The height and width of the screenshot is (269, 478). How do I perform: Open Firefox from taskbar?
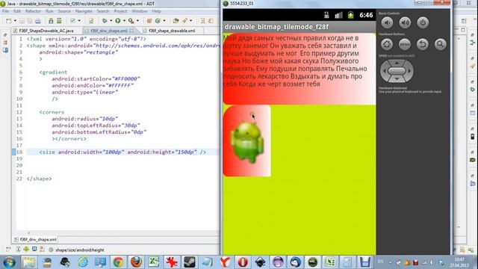(136, 262)
